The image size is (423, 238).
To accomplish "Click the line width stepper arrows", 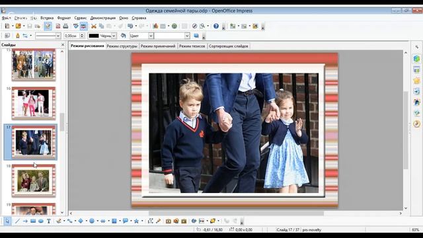I will point(82,36).
